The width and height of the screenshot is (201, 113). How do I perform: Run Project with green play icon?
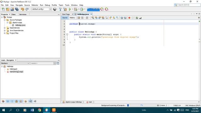click(70, 9)
